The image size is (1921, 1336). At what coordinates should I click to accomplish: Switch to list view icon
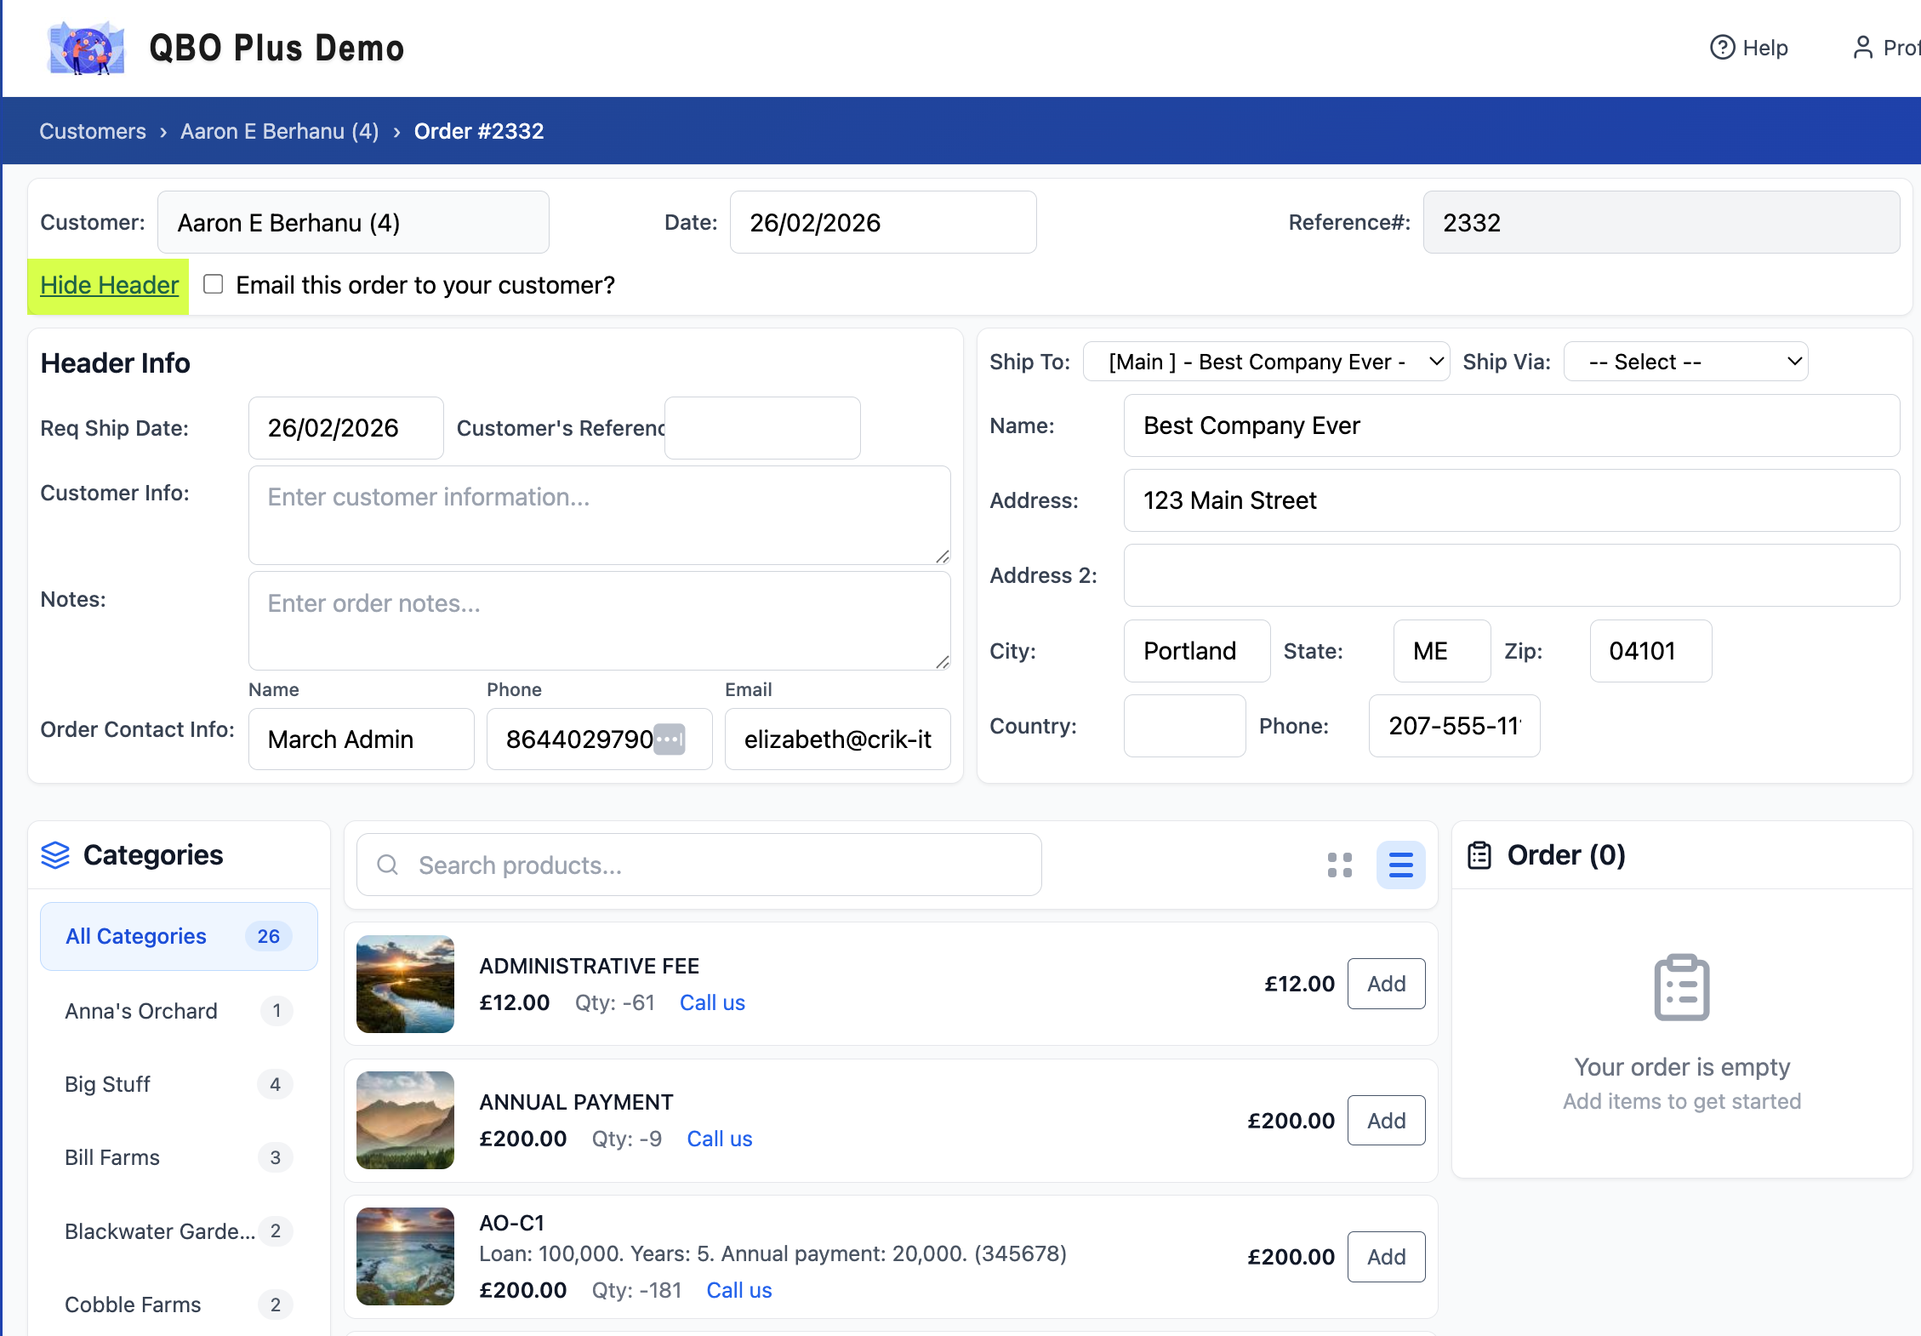coord(1400,865)
